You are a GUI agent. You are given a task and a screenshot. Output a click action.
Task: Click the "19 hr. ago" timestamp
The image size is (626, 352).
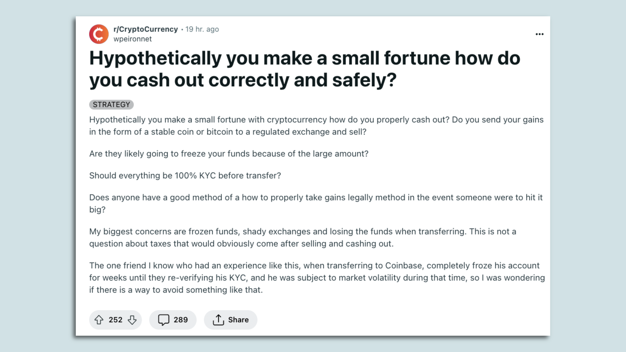pos(202,29)
